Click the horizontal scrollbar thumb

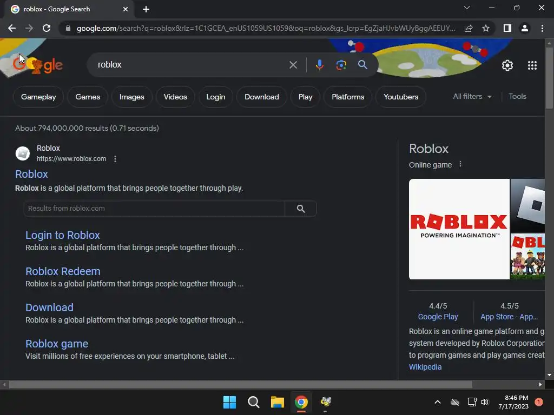[240, 384]
